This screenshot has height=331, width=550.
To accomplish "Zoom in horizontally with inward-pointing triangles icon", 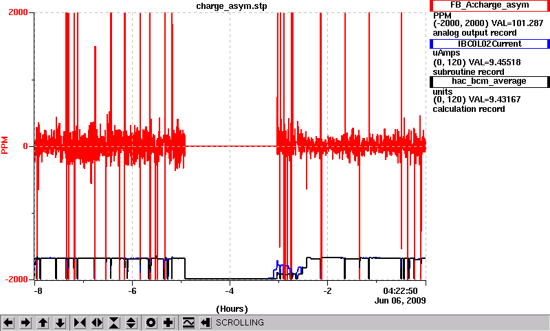I will (x=80, y=323).
